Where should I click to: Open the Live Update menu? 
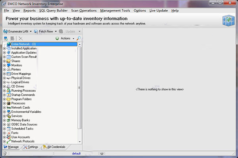pyautogui.click(x=159, y=10)
